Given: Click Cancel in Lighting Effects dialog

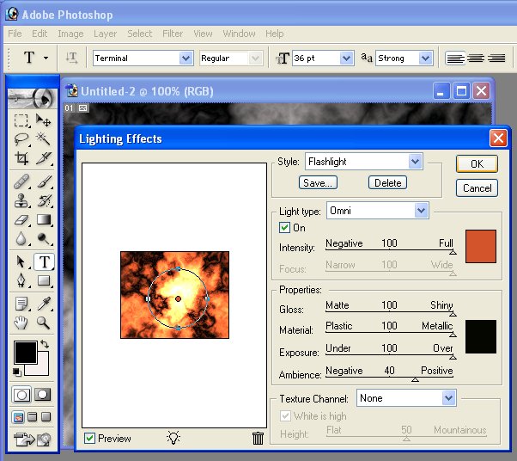Looking at the screenshot, I should click(x=477, y=188).
